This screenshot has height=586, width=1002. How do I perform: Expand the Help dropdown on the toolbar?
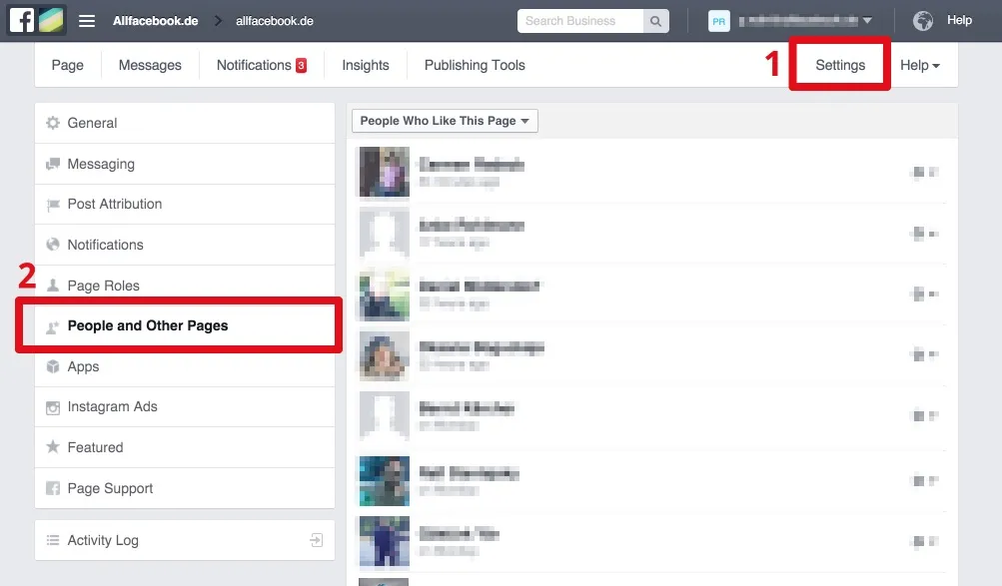coord(917,65)
